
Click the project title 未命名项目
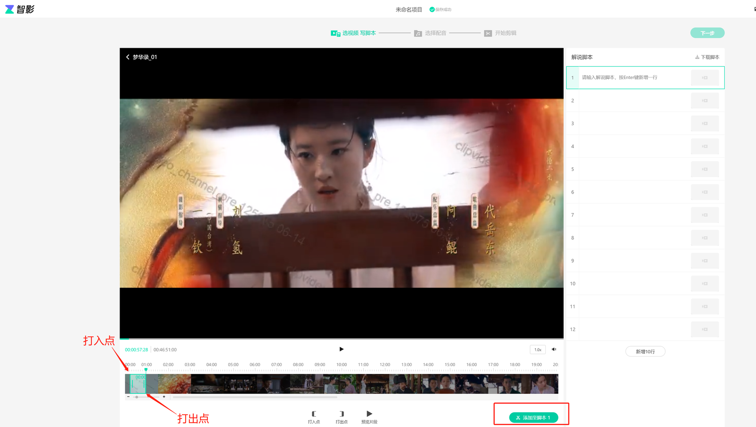(x=409, y=9)
